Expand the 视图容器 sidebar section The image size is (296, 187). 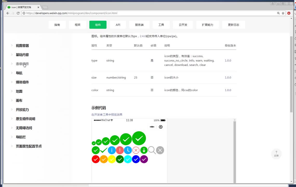click(22, 45)
